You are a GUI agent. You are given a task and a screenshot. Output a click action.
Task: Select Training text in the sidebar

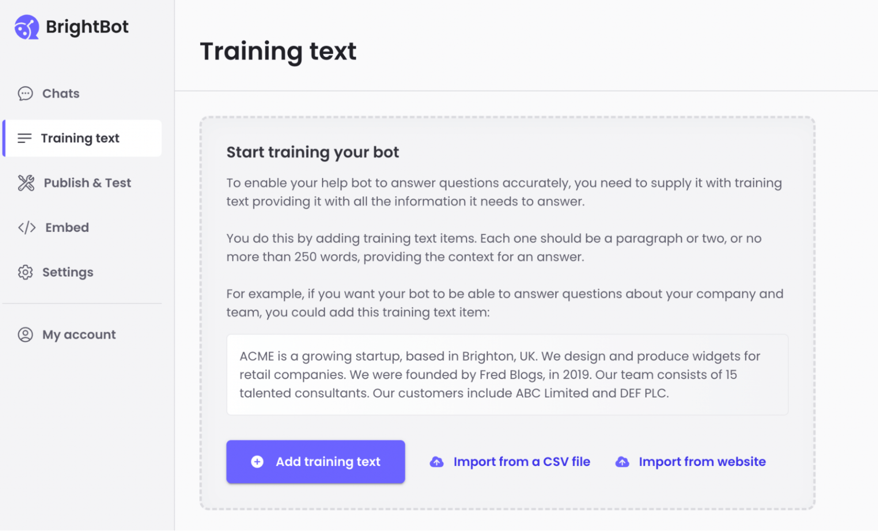coord(80,138)
